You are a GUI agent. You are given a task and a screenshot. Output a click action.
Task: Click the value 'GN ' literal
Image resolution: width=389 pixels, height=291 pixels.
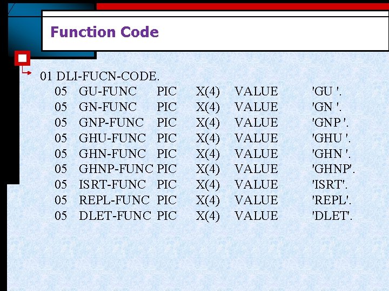(x=327, y=107)
